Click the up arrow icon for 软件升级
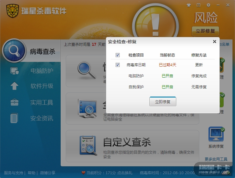 [15, 86]
